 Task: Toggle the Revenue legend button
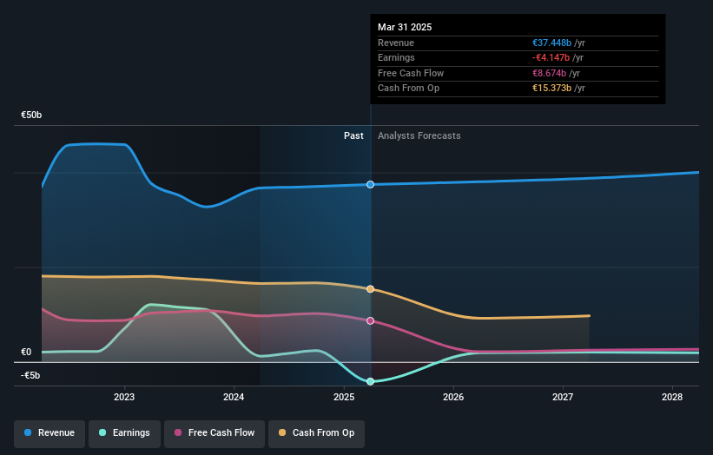[50, 433]
